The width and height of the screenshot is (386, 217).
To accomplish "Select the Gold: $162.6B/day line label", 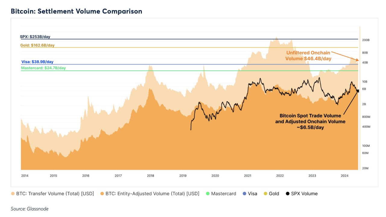I will point(37,45).
